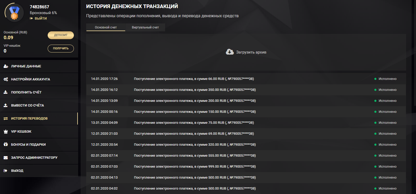Screen dimensions: 416x194
Task: Click the 69.00 RUB payment description
Action: click(x=194, y=134)
